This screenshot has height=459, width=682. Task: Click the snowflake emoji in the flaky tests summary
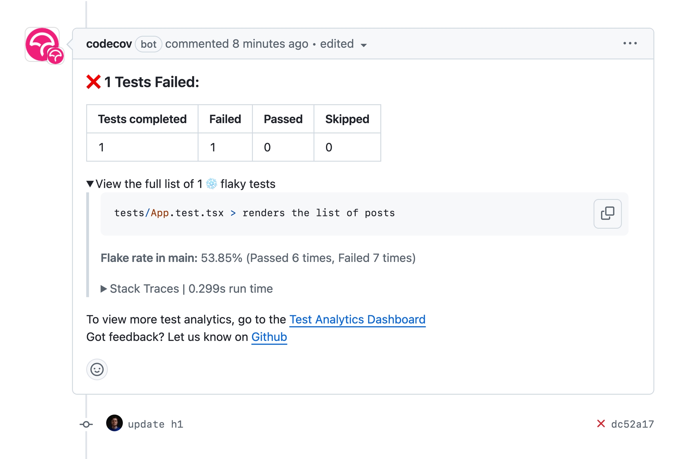(x=212, y=183)
